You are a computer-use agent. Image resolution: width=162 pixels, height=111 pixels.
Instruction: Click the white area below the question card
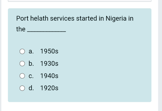click(80, 107)
